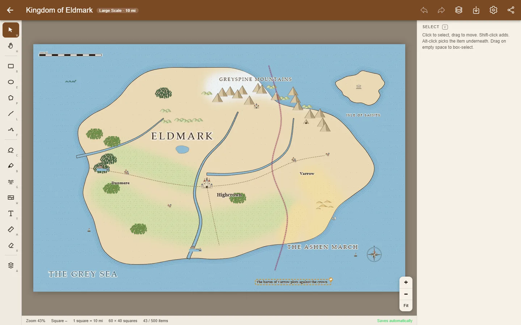The height and width of the screenshot is (325, 521).
Task: Select the compass rose on map
Action: point(374,254)
